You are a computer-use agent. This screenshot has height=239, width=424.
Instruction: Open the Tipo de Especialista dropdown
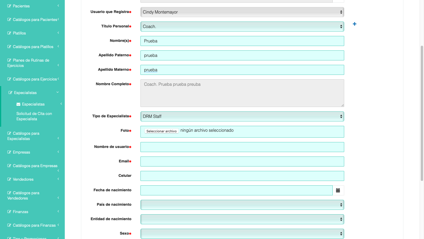pos(242,116)
